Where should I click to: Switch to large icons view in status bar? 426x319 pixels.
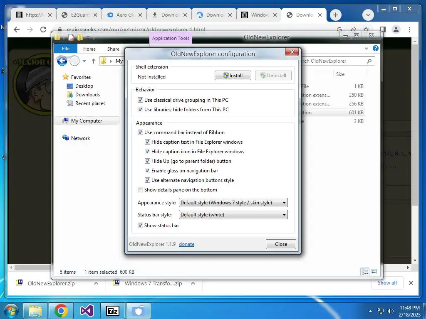pyautogui.click(x=374, y=272)
